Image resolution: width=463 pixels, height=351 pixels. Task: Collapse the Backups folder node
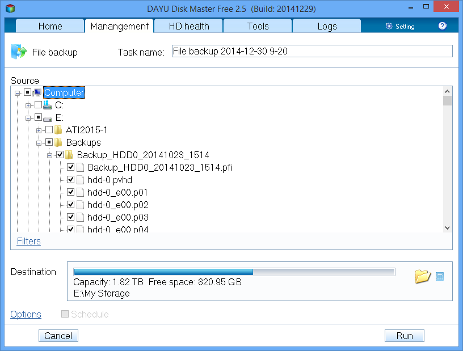coord(39,143)
